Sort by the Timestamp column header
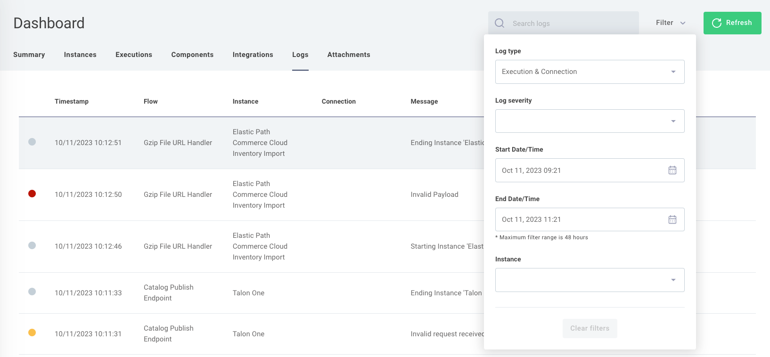Viewport: 770px width, 357px height. coord(72,101)
